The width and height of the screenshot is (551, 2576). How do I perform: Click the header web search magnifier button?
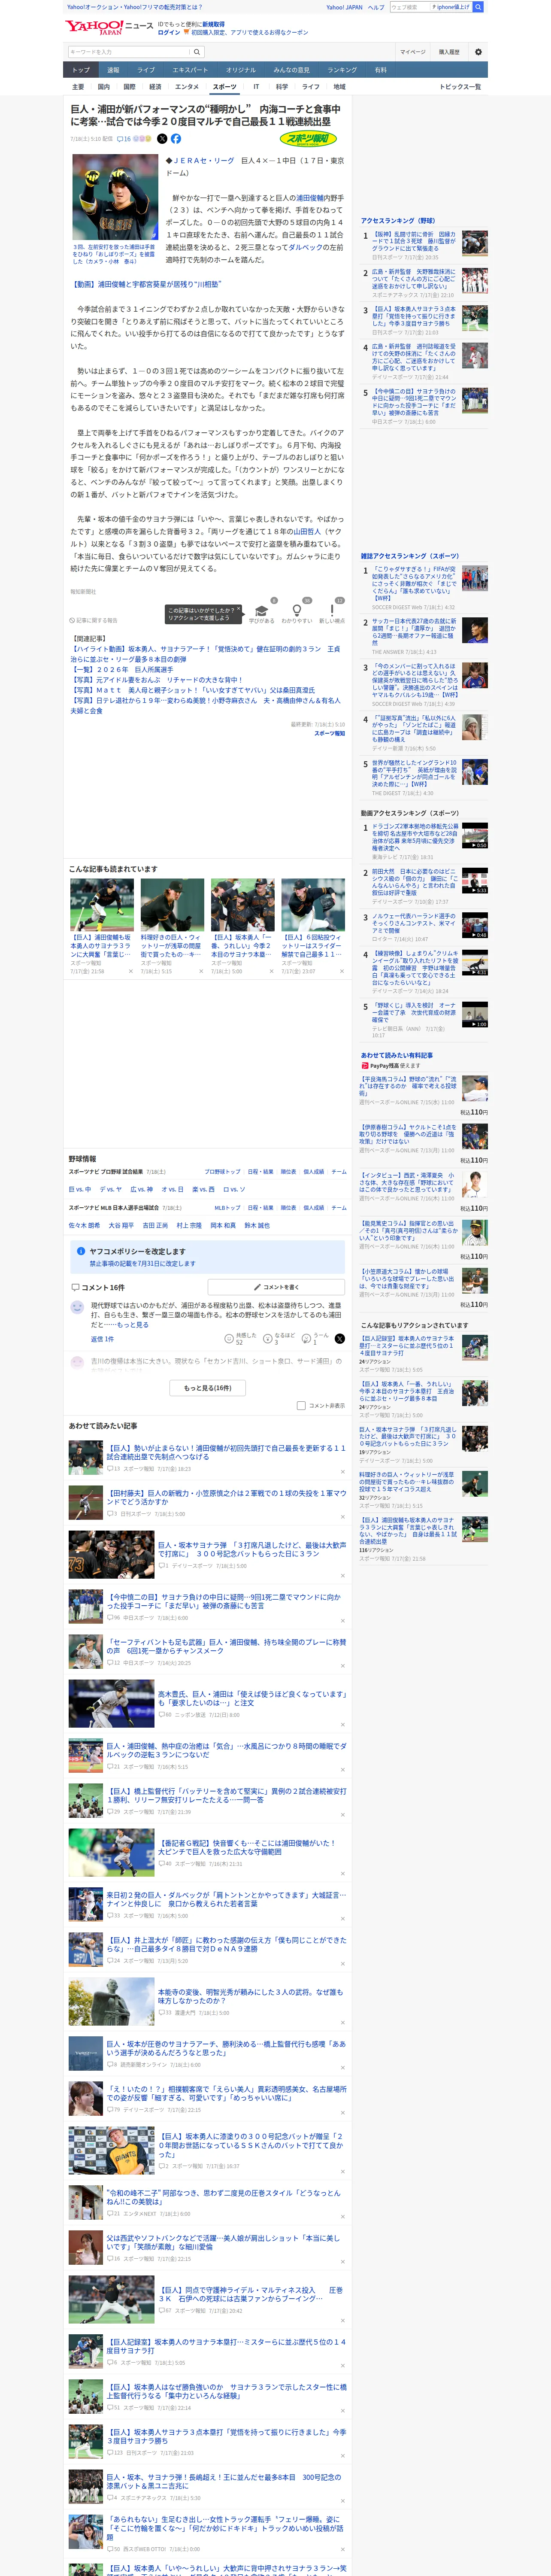point(478,7)
